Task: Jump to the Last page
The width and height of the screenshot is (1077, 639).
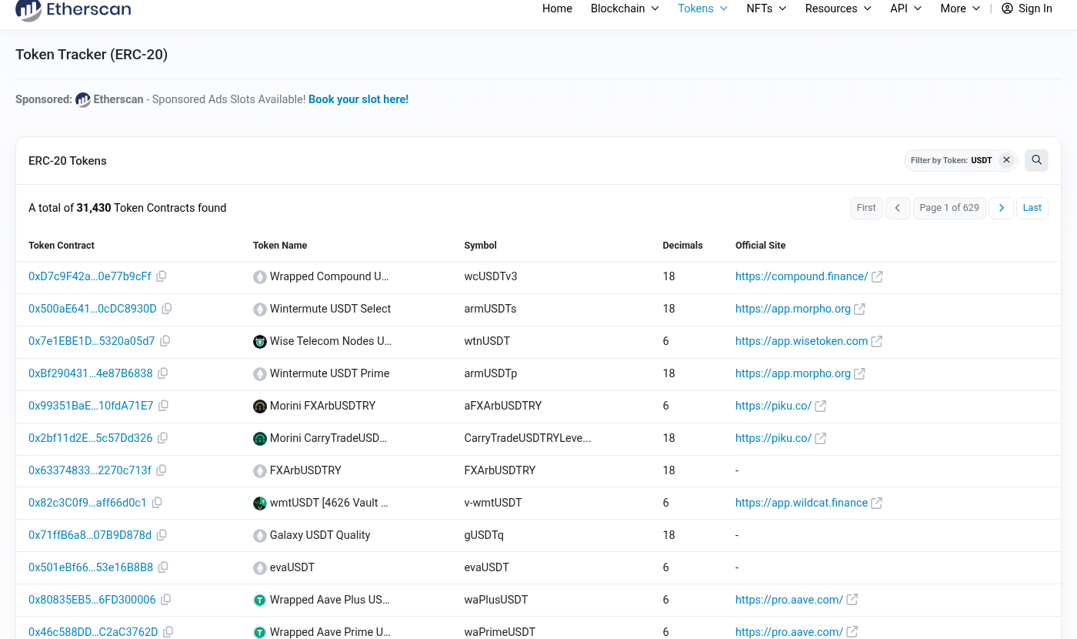Action: [1032, 208]
